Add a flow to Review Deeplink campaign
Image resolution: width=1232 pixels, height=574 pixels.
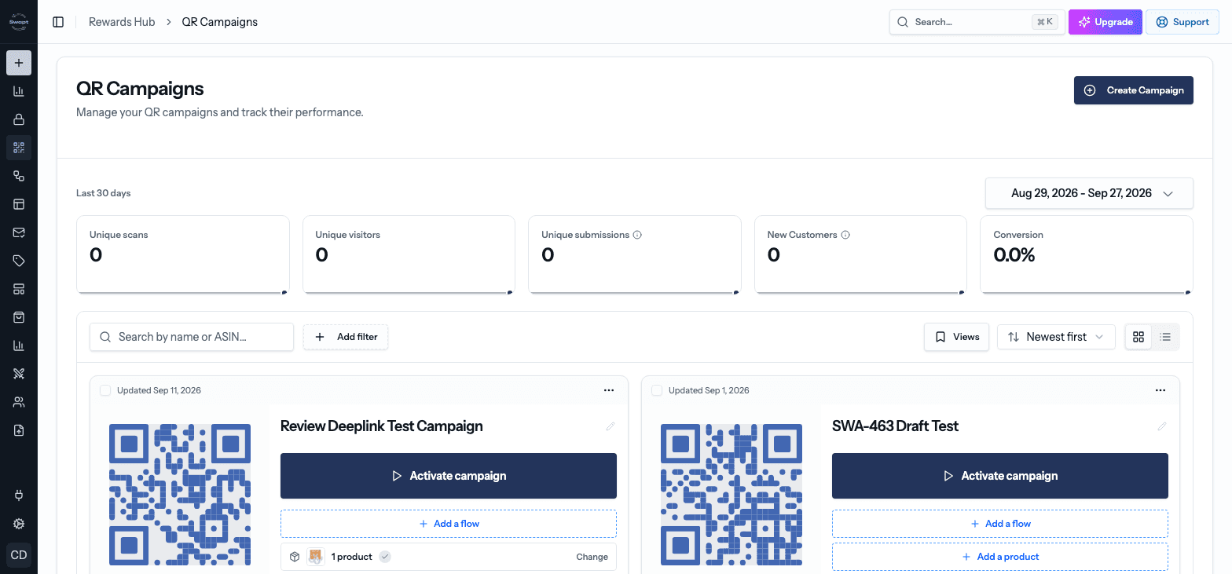[449, 524]
